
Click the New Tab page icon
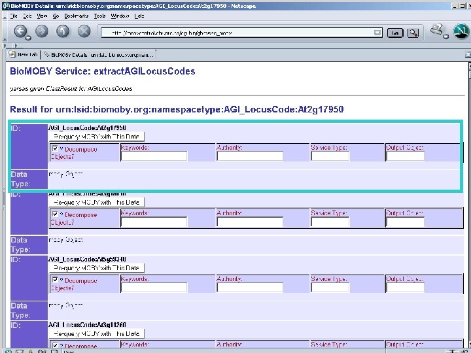(x=12, y=54)
